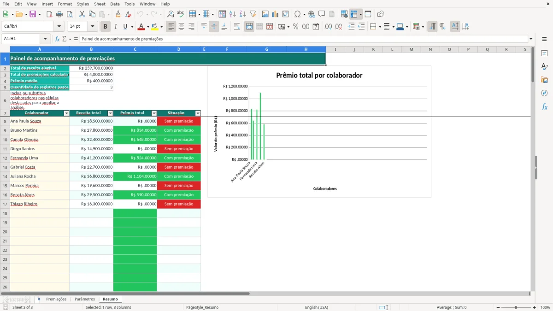
Task: Open the Format menu
Action: [x=65, y=4]
